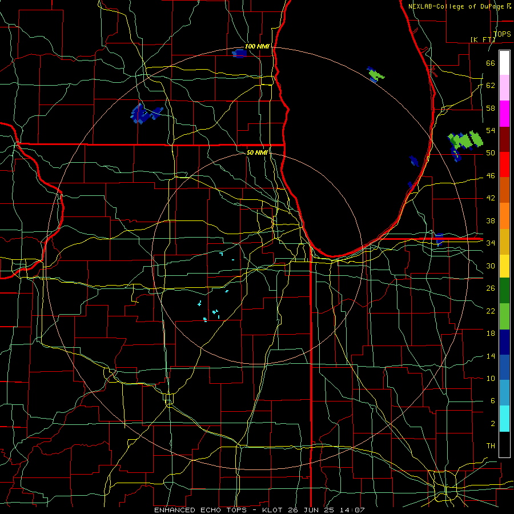
Task: Click the legend value 6
Action: click(x=492, y=401)
